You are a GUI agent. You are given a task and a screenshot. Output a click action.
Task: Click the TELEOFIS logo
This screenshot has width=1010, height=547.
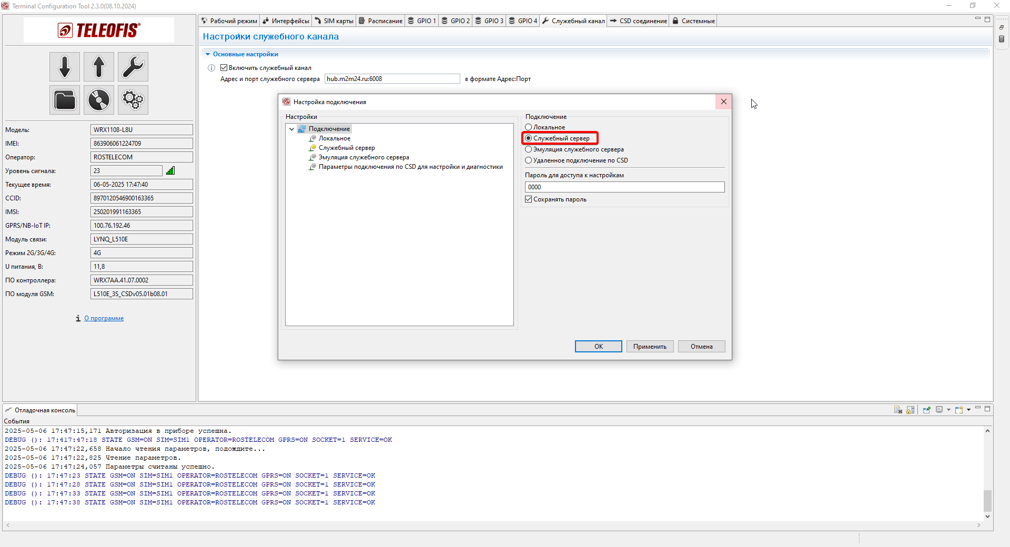point(99,30)
